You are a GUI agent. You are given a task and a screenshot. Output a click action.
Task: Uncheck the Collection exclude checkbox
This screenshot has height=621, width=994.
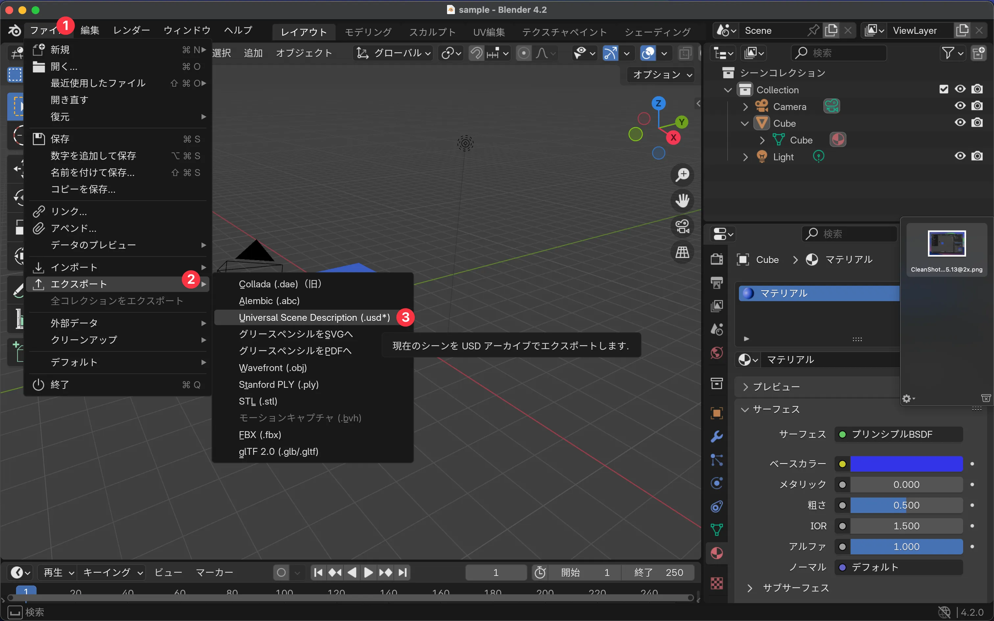(x=943, y=90)
